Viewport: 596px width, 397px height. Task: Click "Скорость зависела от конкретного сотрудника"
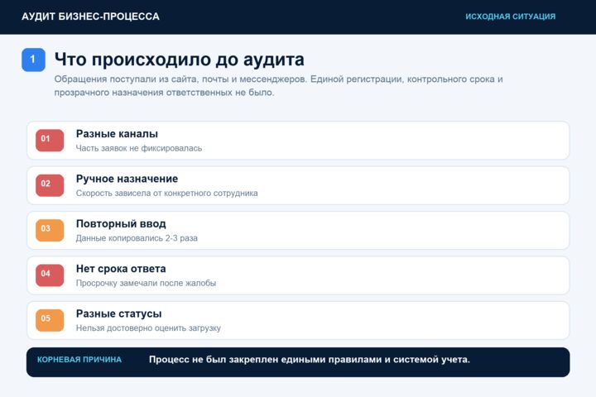click(x=167, y=193)
